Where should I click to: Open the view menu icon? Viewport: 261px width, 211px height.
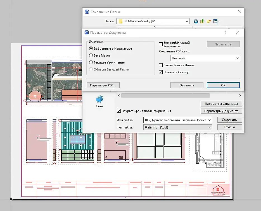[x=216, y=21]
